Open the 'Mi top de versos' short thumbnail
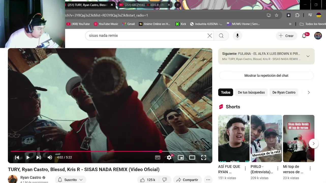The width and height of the screenshot is (326, 183). [299, 138]
